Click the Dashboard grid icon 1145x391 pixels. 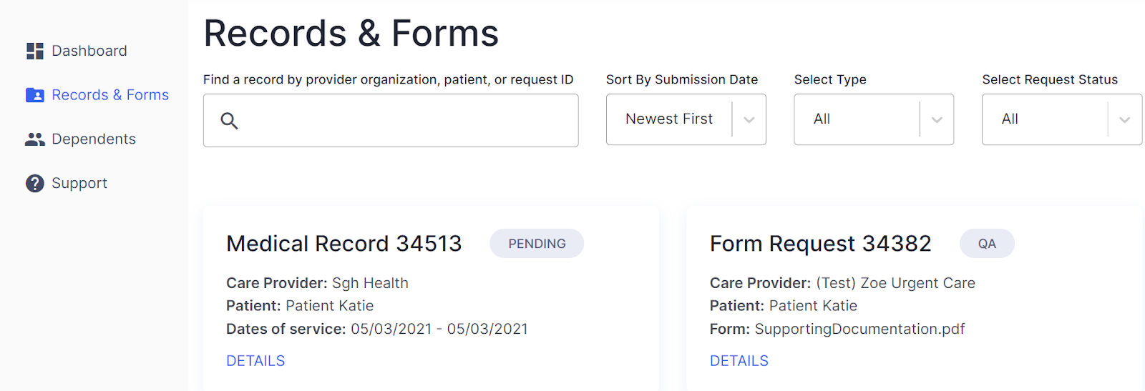click(x=35, y=51)
